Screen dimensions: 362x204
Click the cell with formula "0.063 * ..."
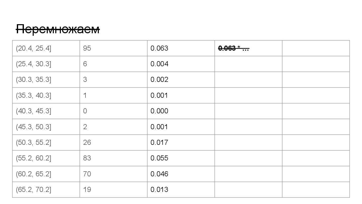[248, 48]
